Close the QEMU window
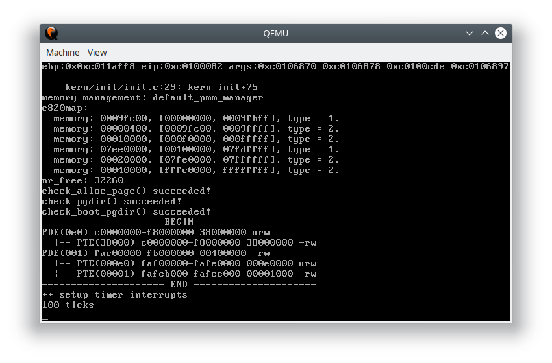Viewport: 552px width, 363px height. pos(500,33)
